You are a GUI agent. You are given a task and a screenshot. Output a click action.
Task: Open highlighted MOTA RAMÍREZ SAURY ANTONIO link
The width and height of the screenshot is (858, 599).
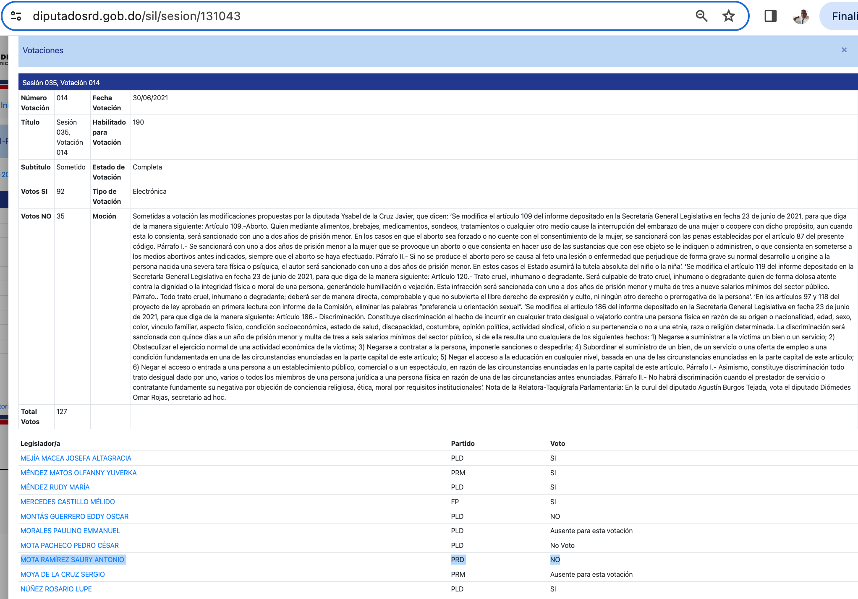tap(72, 560)
